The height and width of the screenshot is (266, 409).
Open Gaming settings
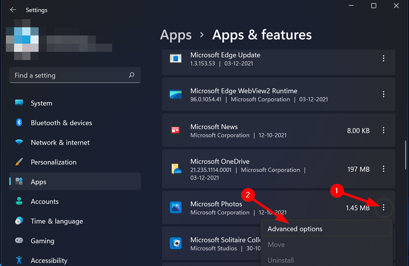tap(43, 241)
